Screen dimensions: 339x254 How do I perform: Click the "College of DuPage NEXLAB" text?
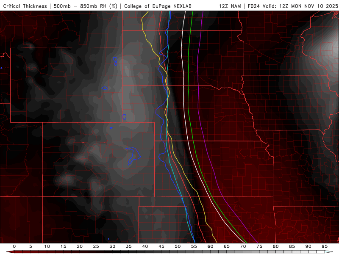158,6
